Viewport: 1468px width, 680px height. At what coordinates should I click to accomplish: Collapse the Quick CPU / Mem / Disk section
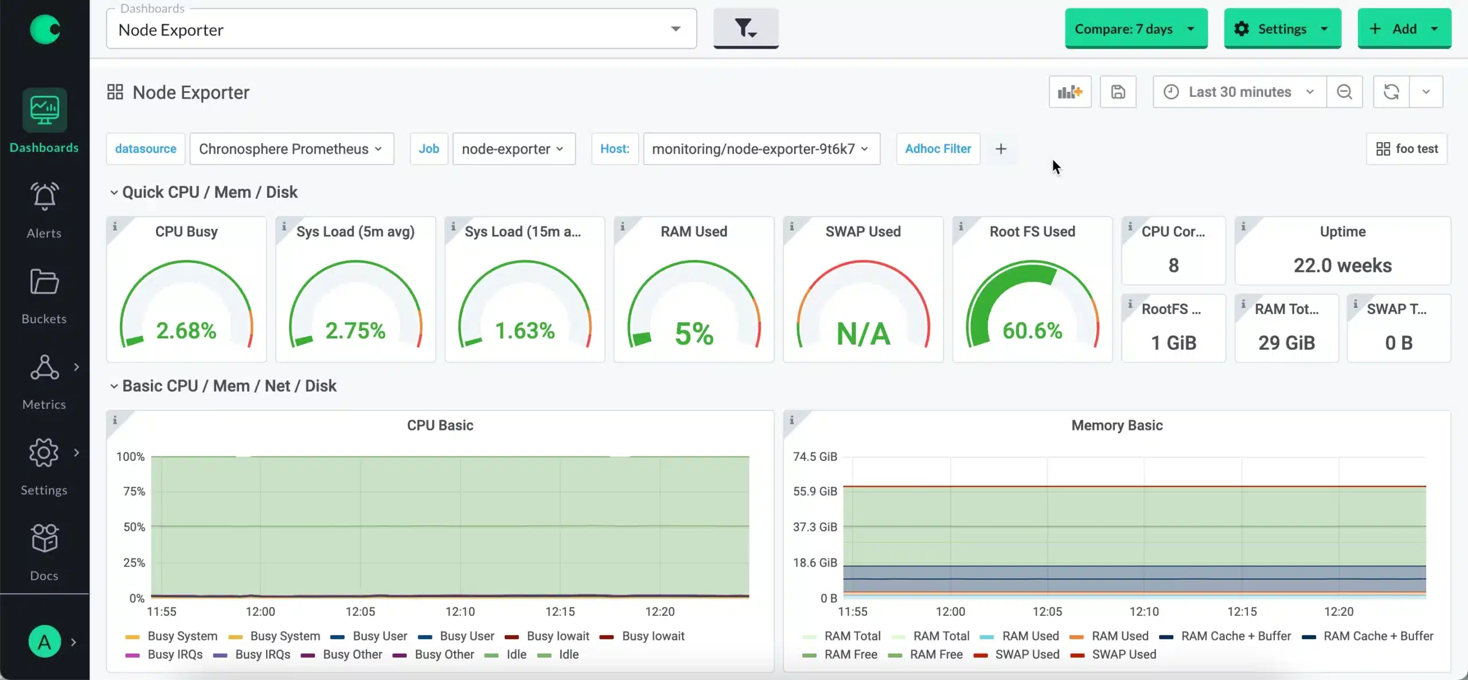(112, 192)
